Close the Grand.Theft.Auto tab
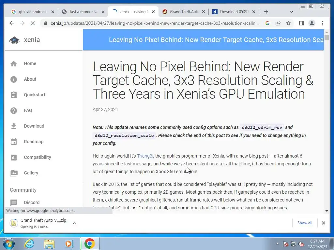 pos(204,12)
